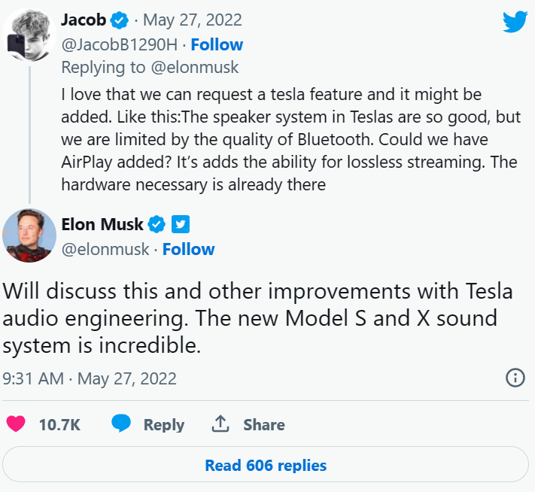535x492 pixels.
Task: Open the tweet info circle icon
Action: click(515, 378)
